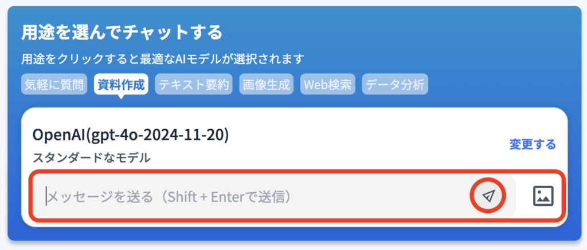Open the image attachment icon
This screenshot has height=250, width=587.
click(x=542, y=196)
